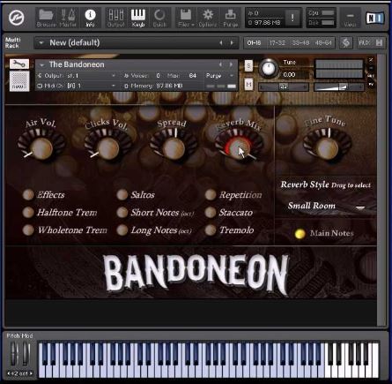This screenshot has width=392, height=384.
Task: Click the Pitch wheel
Action: coord(14,353)
